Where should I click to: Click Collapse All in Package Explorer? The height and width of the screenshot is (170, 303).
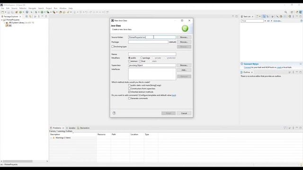click(27, 17)
